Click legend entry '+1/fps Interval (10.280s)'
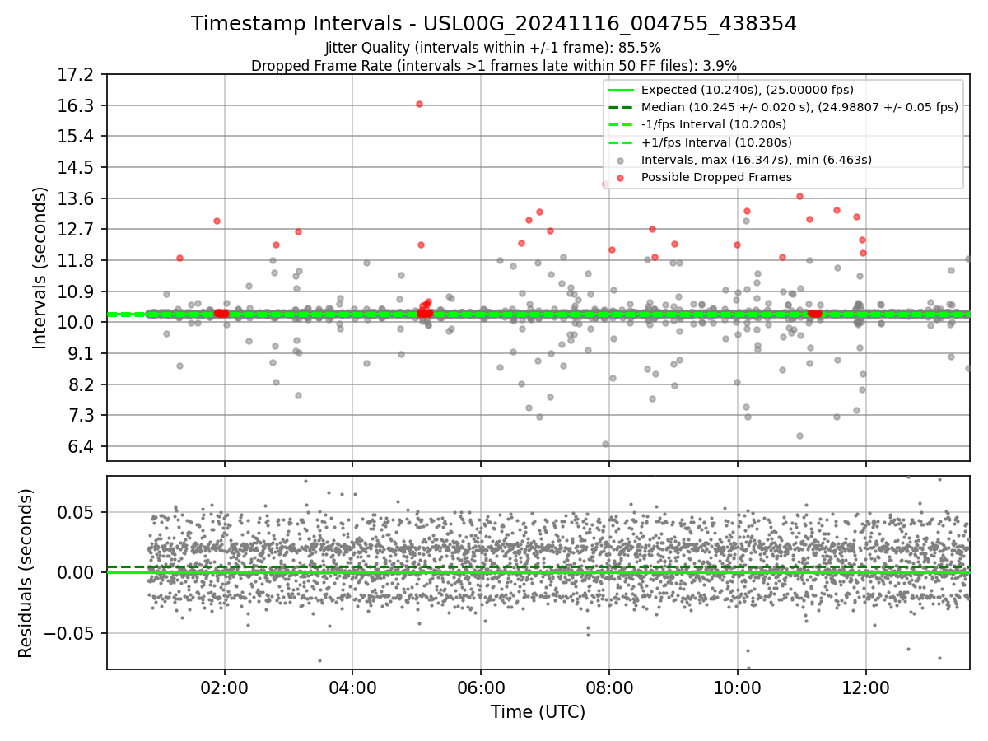Screen dimensions: 988x741 (715, 142)
